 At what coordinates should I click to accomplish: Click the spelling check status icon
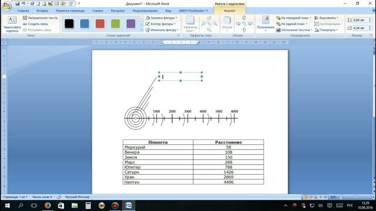59,197
